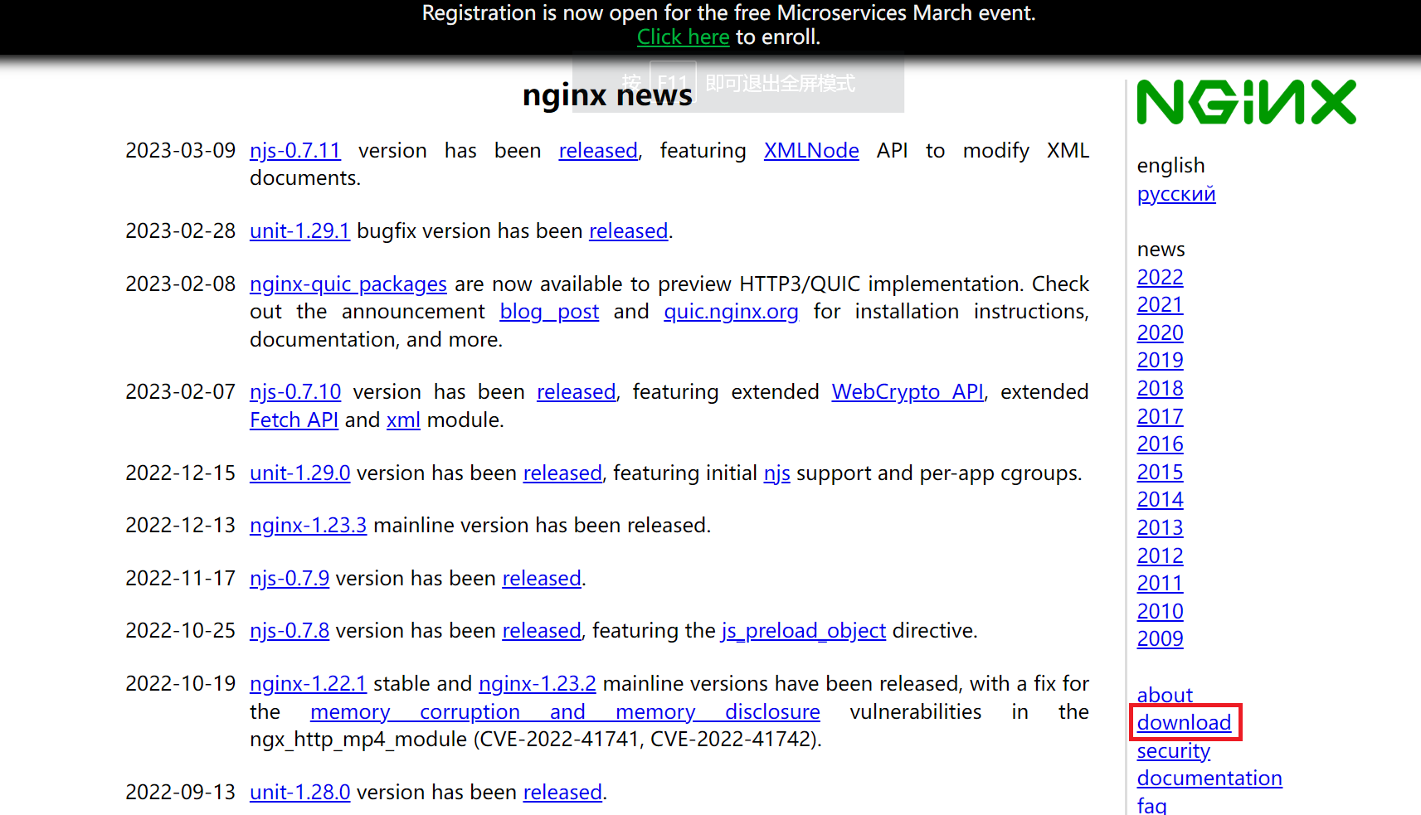Open the Fetch API link
Image resolution: width=1421 pixels, height=815 pixels.
pos(294,420)
